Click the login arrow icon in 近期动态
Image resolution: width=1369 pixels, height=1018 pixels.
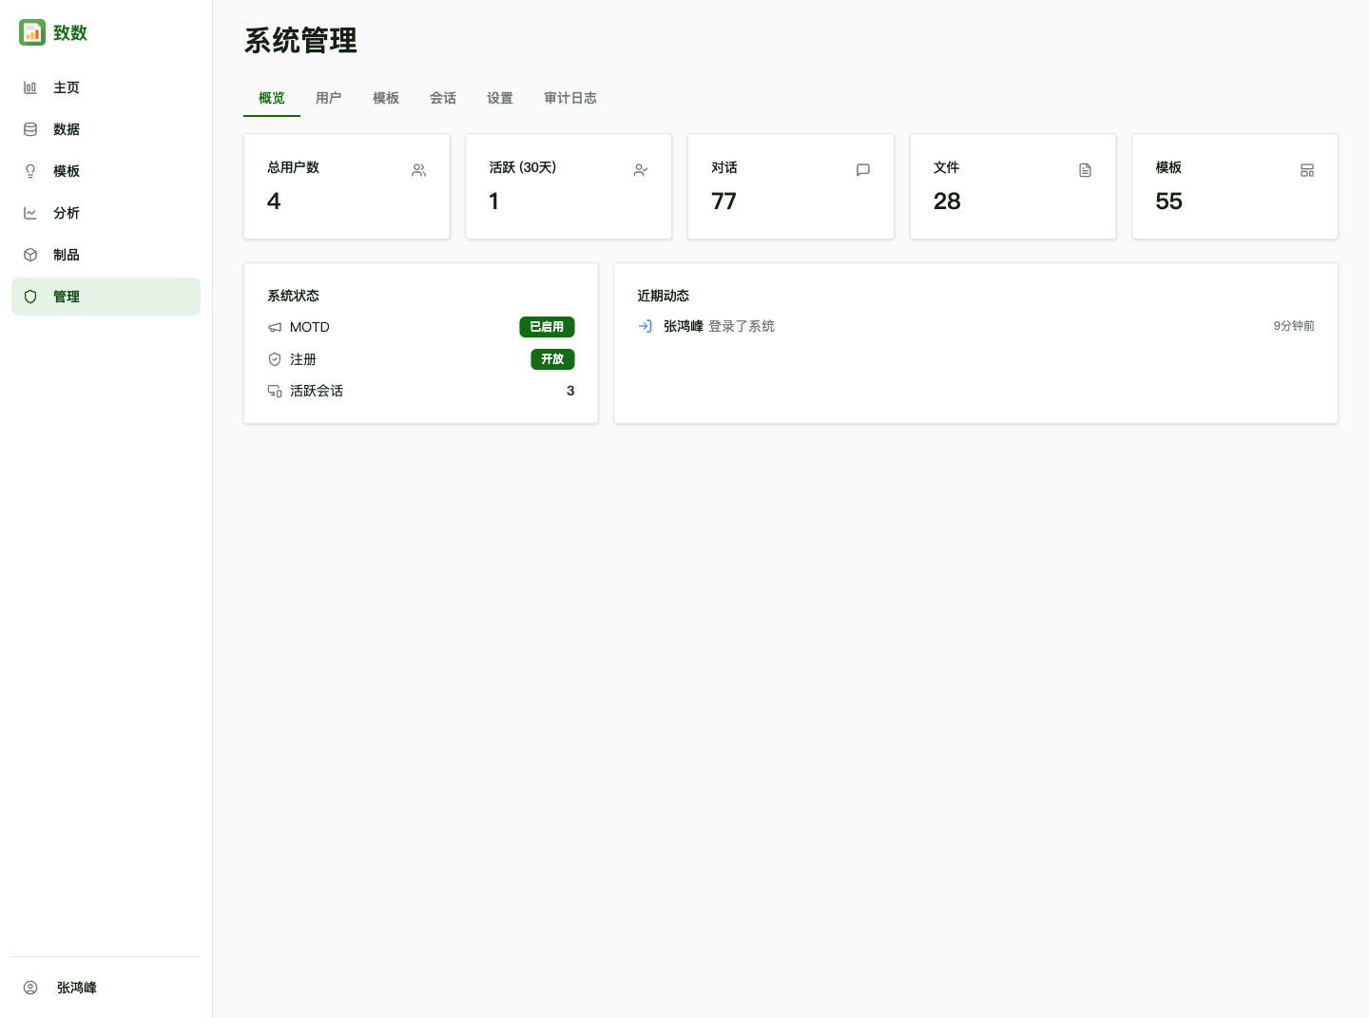coord(645,326)
